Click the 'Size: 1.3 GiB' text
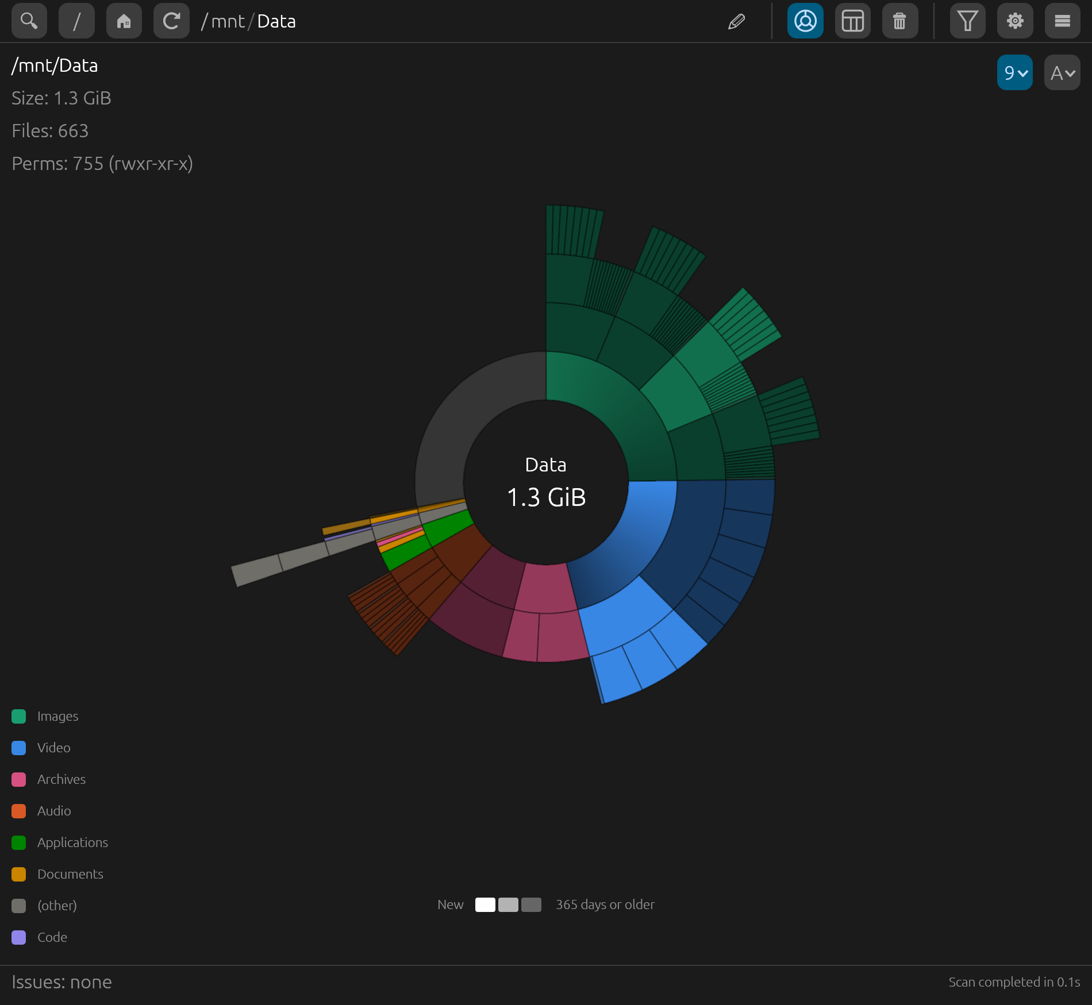Screen dimensions: 1092x1005 61,98
